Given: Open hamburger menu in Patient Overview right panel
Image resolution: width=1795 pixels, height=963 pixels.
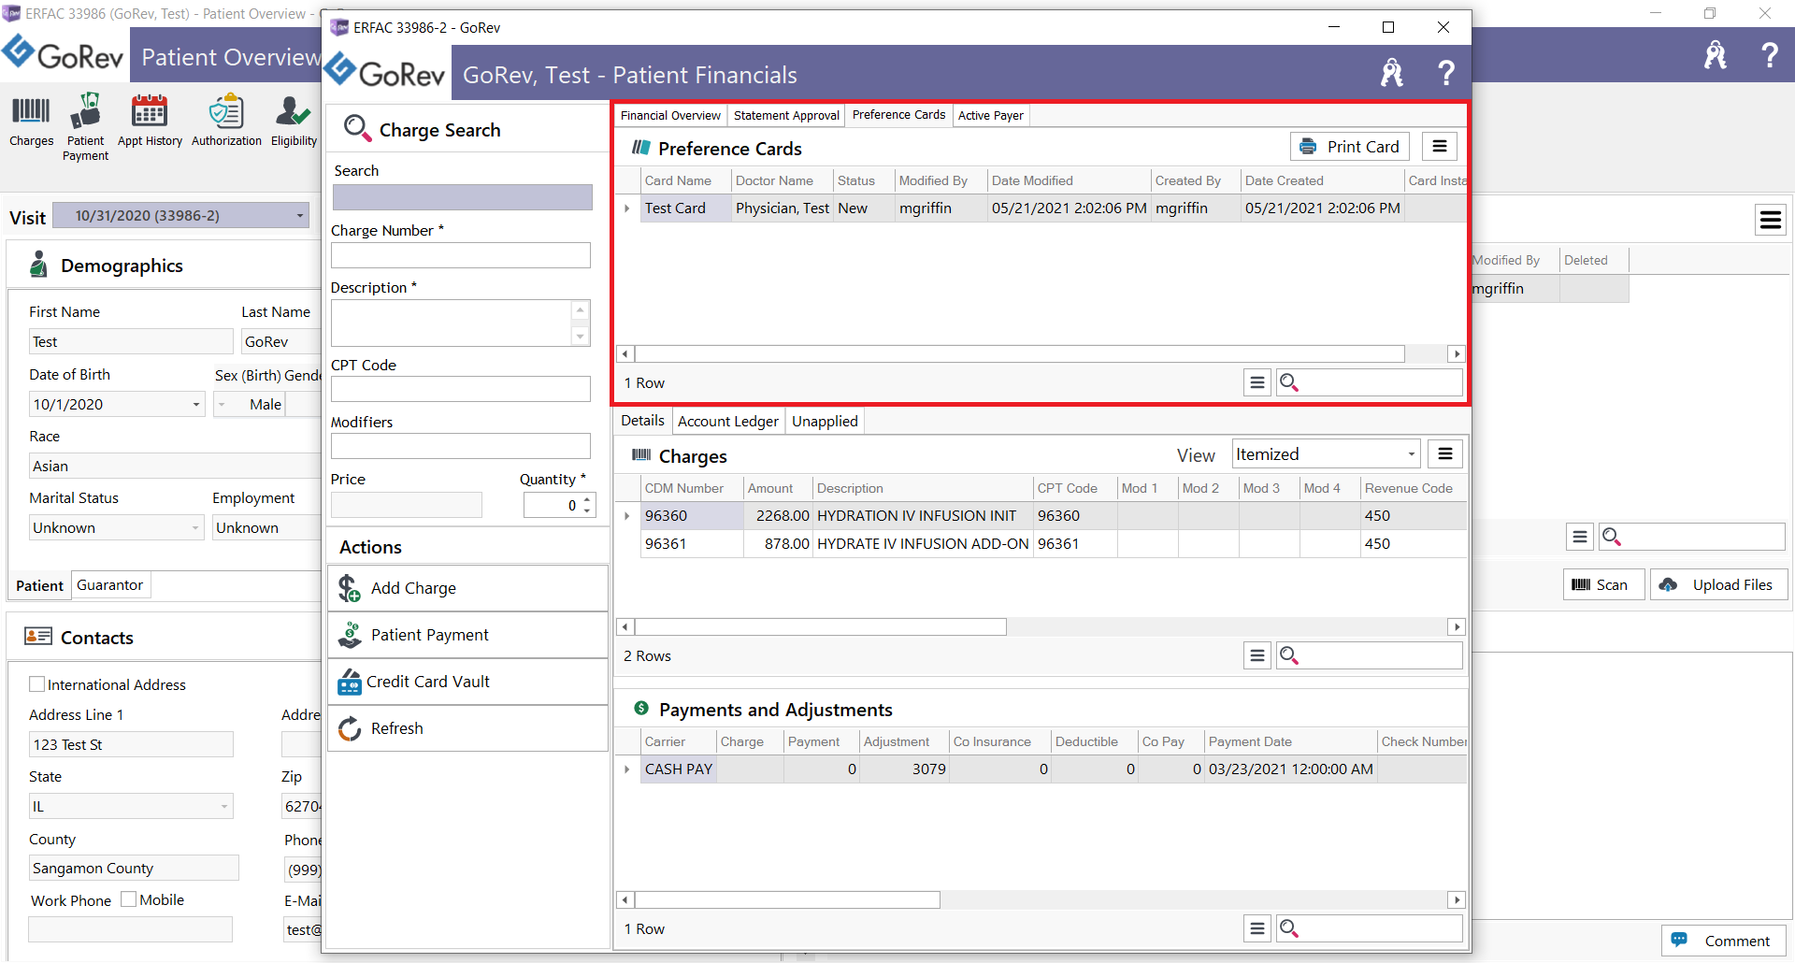Looking at the screenshot, I should coord(1771,220).
